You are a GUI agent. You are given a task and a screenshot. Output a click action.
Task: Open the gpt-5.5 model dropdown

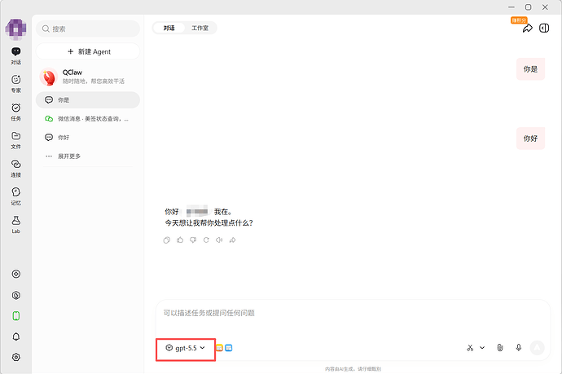pos(186,348)
